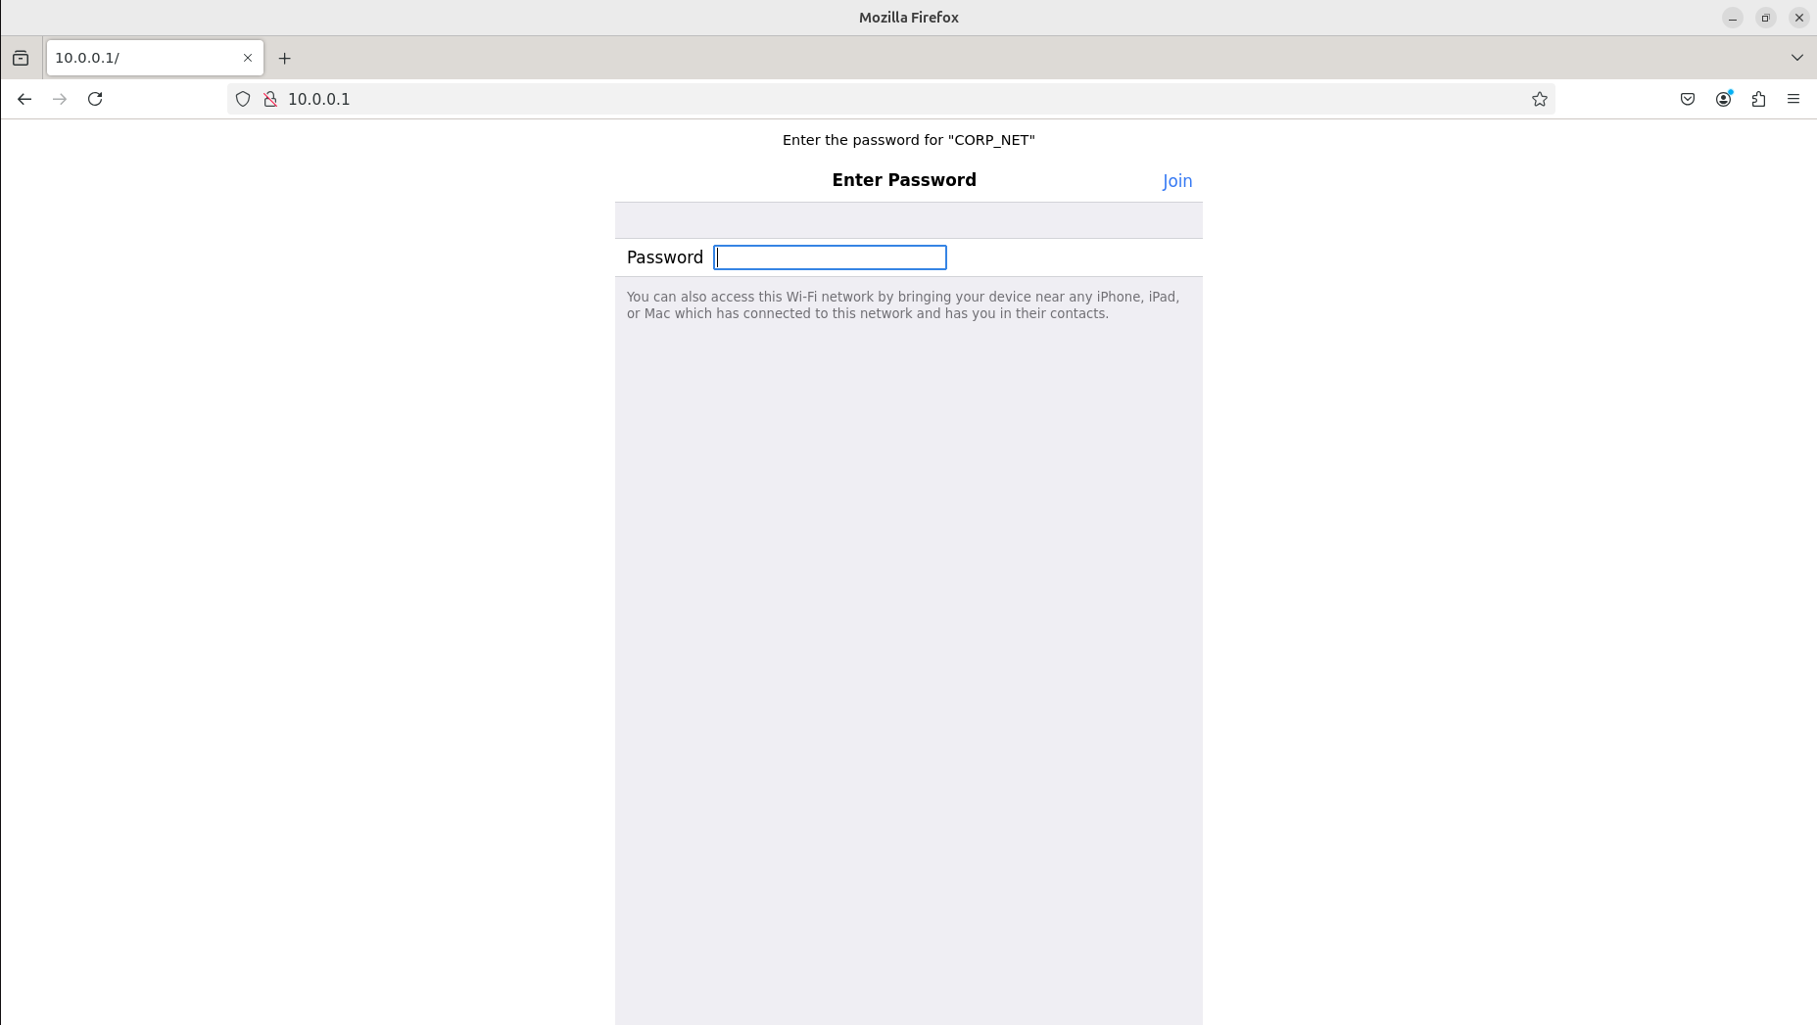The image size is (1817, 1025).
Task: Open the Firefox account icon
Action: pyautogui.click(x=1723, y=99)
